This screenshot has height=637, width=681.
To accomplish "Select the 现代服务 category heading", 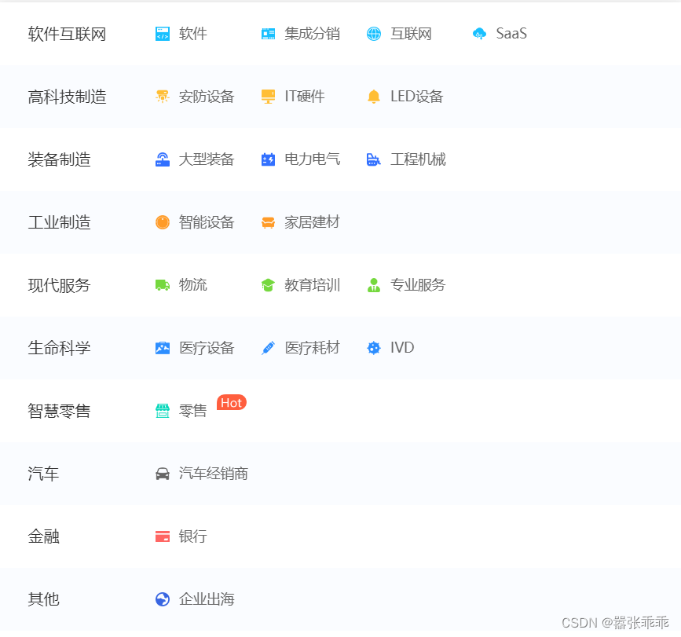I will [x=59, y=285].
